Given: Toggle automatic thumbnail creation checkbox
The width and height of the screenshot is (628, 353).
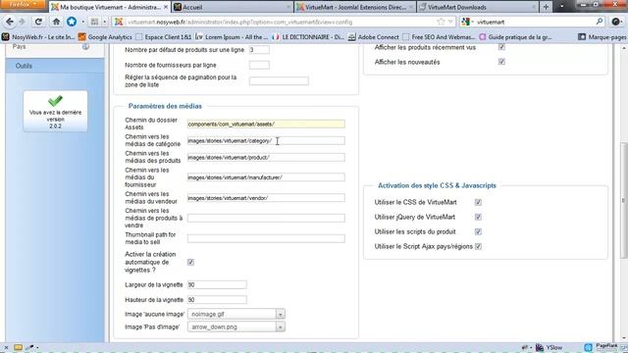Looking at the screenshot, I should tap(190, 262).
